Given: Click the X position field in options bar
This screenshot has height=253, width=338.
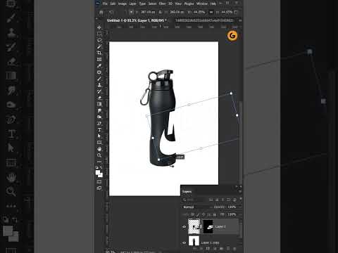Looking at the screenshot, I should pos(148,12).
